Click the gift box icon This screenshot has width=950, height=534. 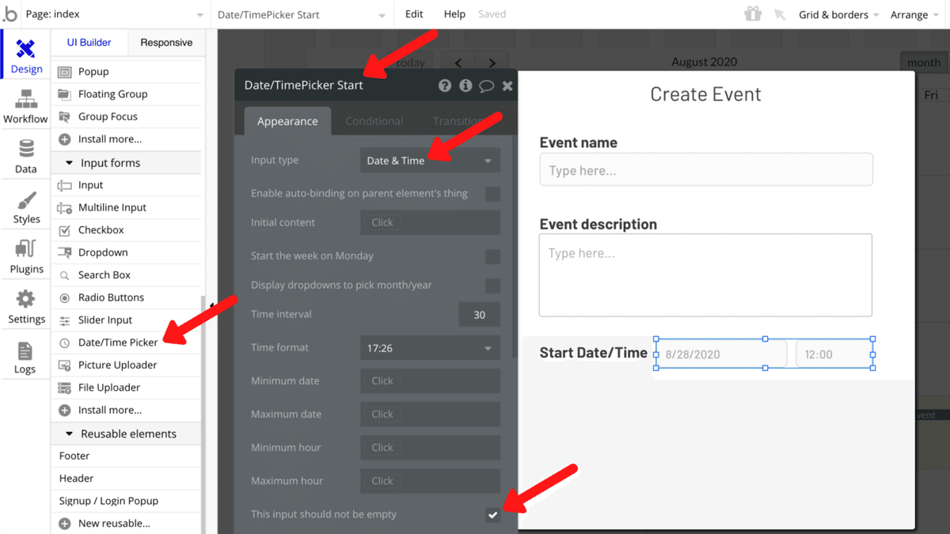click(753, 14)
